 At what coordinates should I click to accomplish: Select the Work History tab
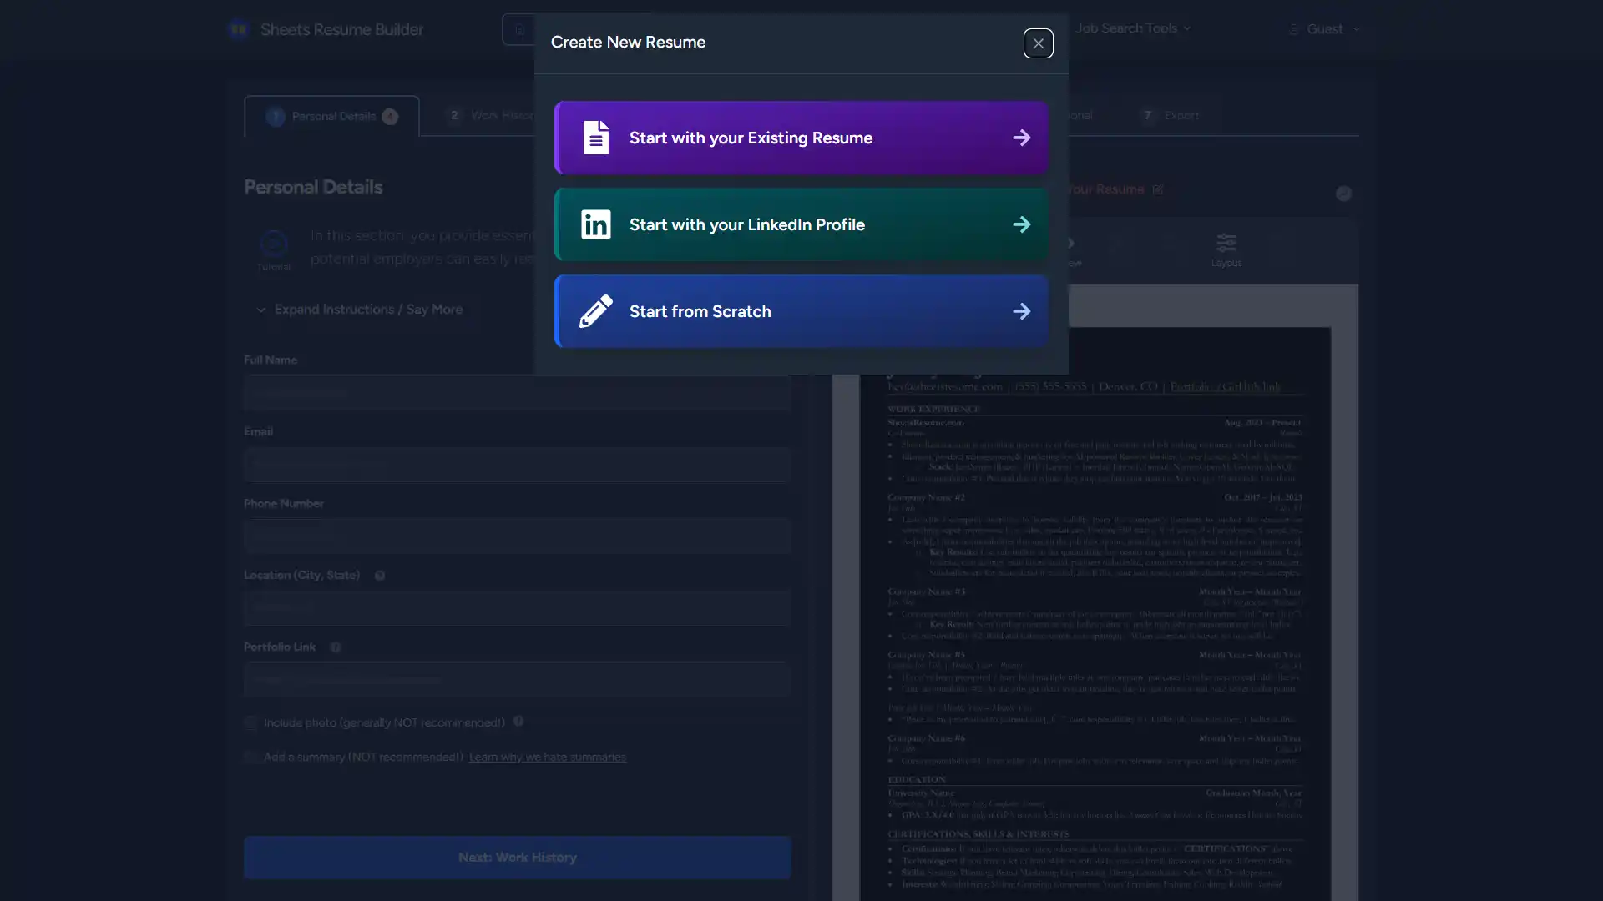pos(492,115)
